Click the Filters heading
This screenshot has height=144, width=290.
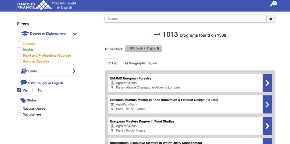point(23,24)
